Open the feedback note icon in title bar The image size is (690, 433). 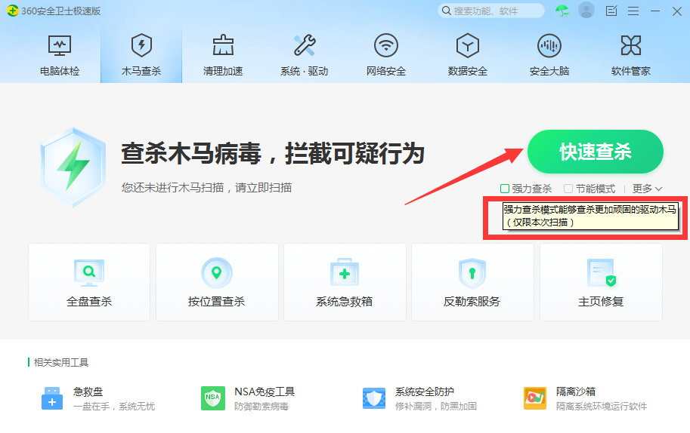tap(611, 11)
